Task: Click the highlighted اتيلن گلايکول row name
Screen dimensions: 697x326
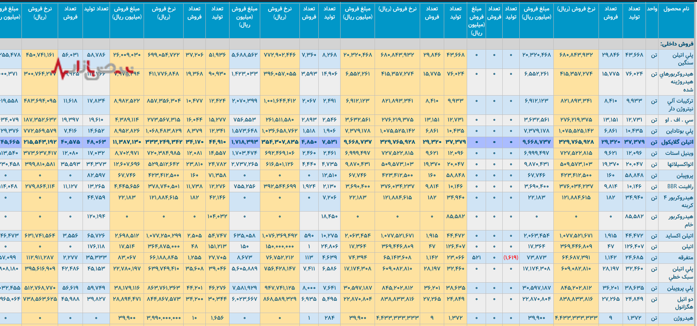Action: coord(677,142)
